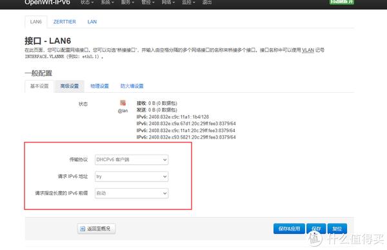
Task: Click 退出 to log out
Action: tap(207, 3)
